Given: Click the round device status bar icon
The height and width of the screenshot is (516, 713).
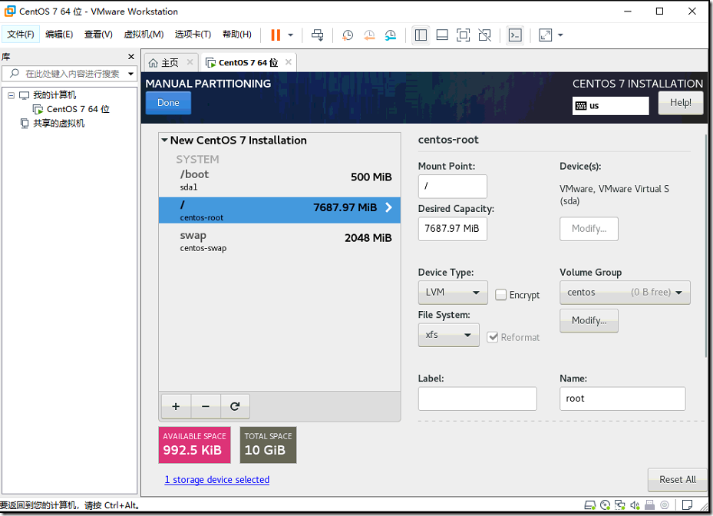Looking at the screenshot, I should tap(665, 505).
